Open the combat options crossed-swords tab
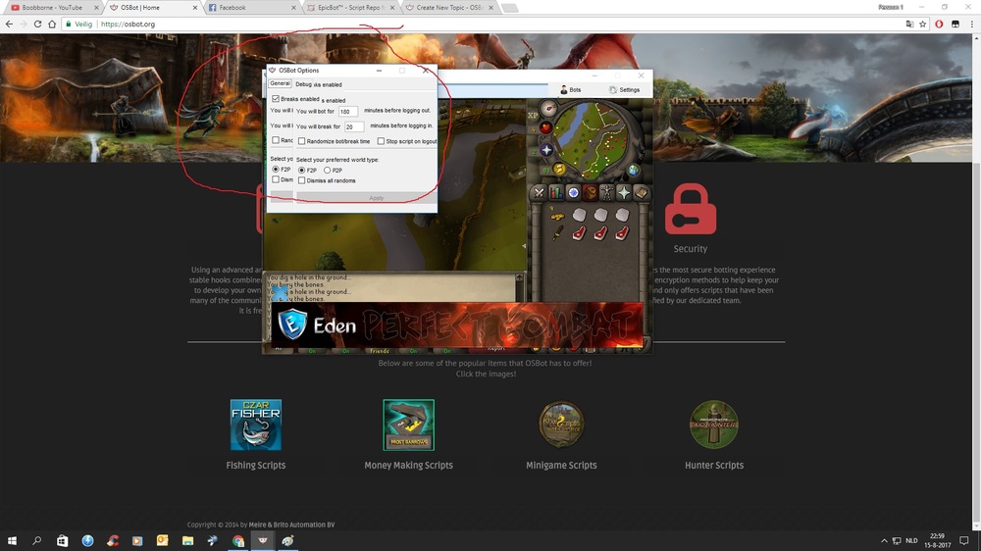Screen dimensions: 981x551 539,193
